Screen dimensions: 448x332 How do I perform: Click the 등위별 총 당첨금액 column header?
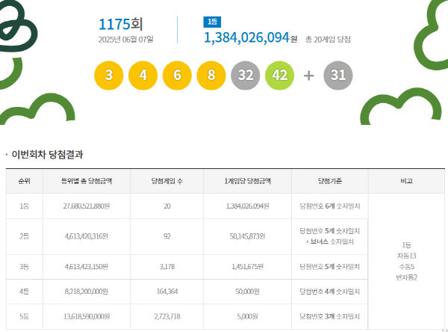click(87, 181)
